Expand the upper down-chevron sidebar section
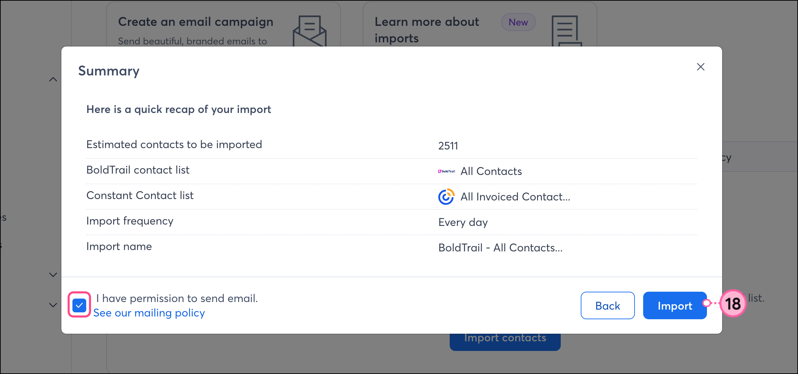The image size is (798, 374). click(53, 274)
